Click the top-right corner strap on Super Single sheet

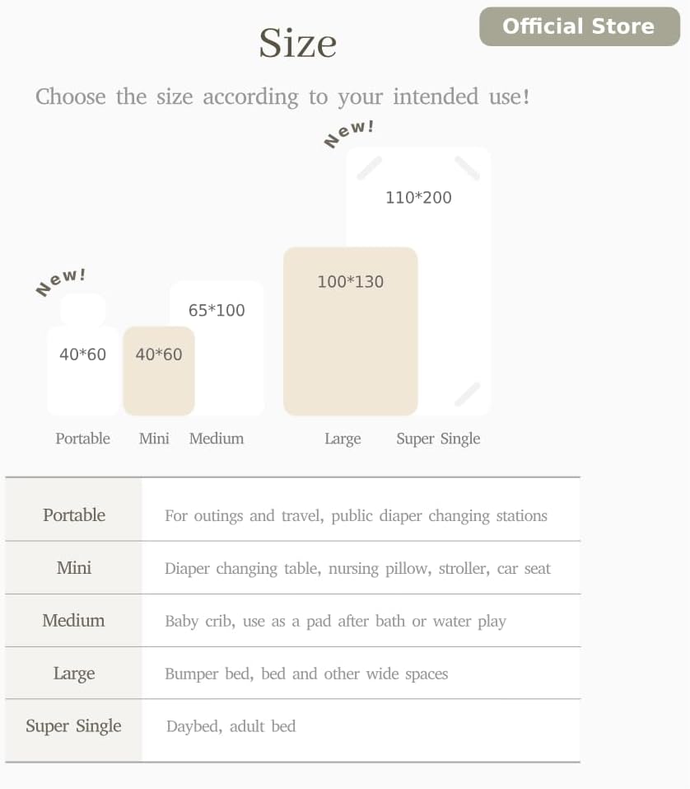[x=467, y=168]
